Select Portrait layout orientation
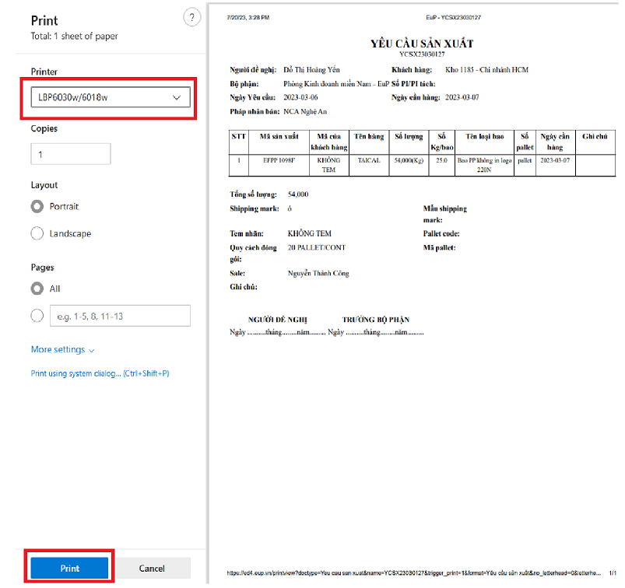The width and height of the screenshot is (625, 588). pos(37,207)
